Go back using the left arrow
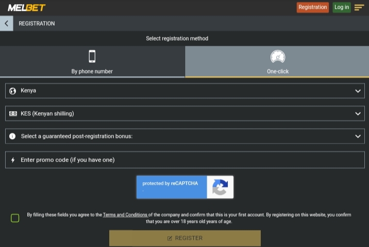Image resolution: width=369 pixels, height=247 pixels. [7, 23]
